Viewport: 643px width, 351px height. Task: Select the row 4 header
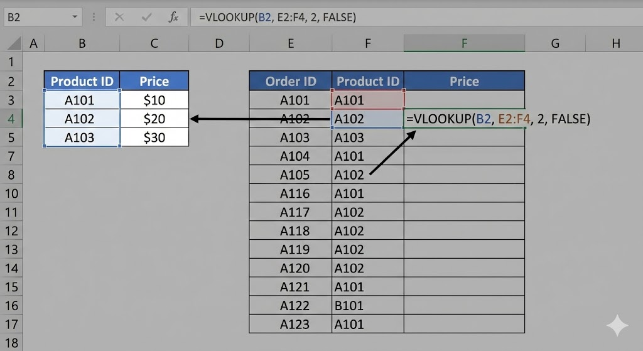pyautogui.click(x=11, y=118)
